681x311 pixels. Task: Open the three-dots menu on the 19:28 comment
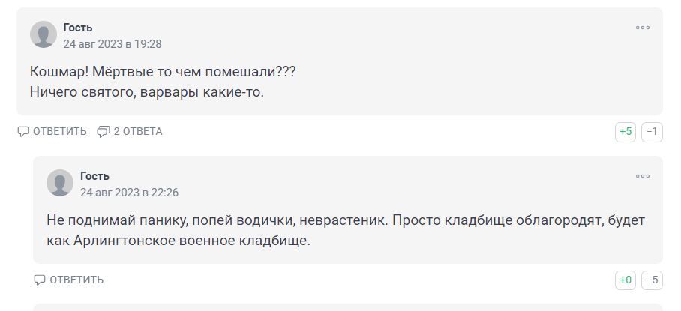pos(643,28)
